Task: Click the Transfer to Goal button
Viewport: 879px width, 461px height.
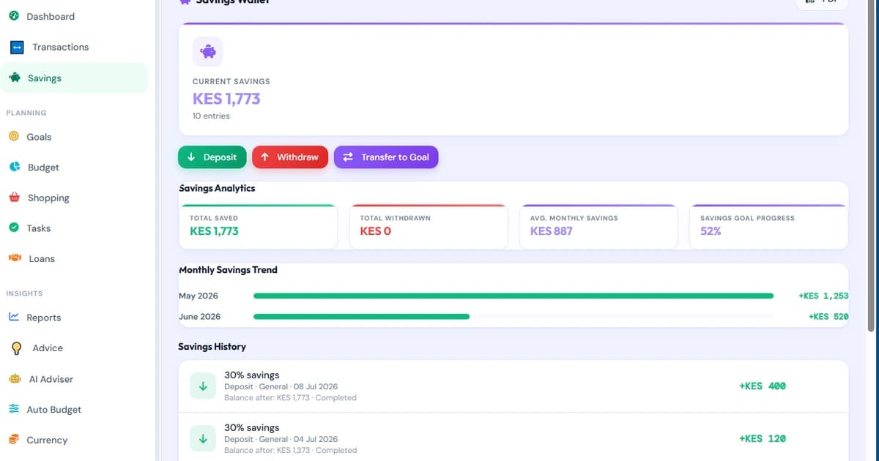Action: pos(386,157)
